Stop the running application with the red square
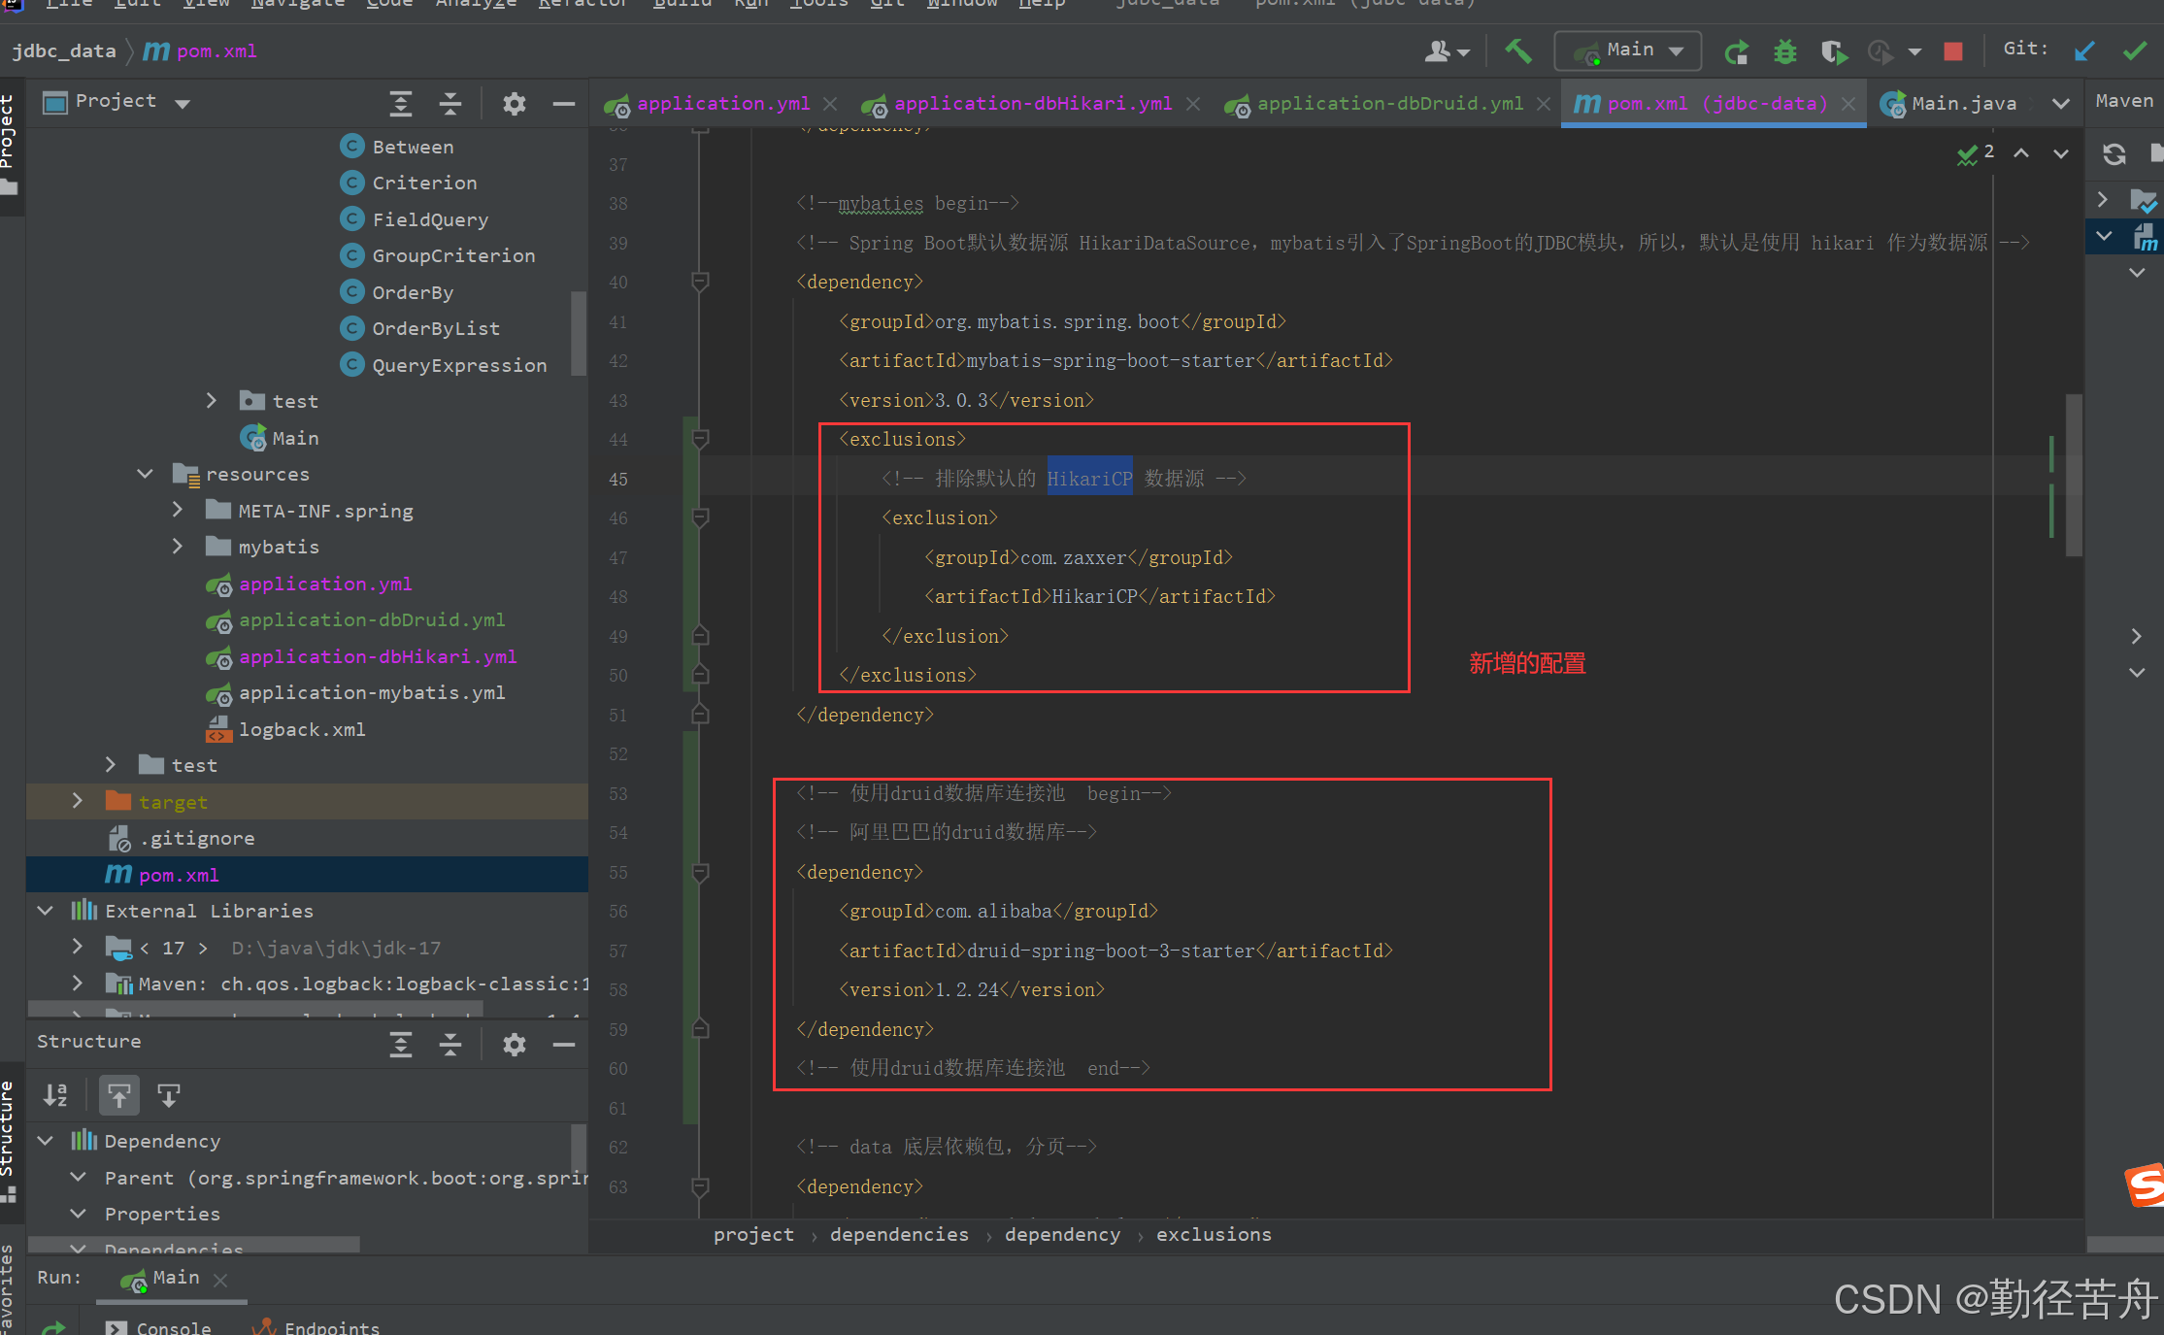The image size is (2164, 1335). tap(1953, 51)
